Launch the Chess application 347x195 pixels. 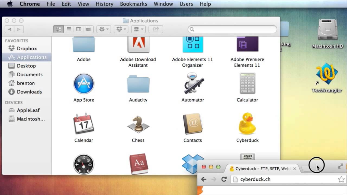(x=138, y=124)
